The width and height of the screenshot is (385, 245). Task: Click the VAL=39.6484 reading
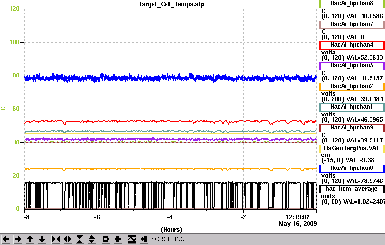tap(364, 99)
